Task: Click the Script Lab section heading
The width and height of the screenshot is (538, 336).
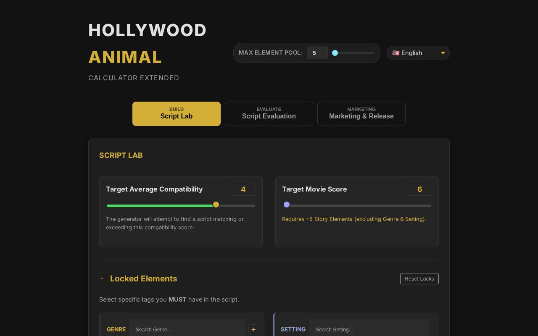Action: (121, 155)
